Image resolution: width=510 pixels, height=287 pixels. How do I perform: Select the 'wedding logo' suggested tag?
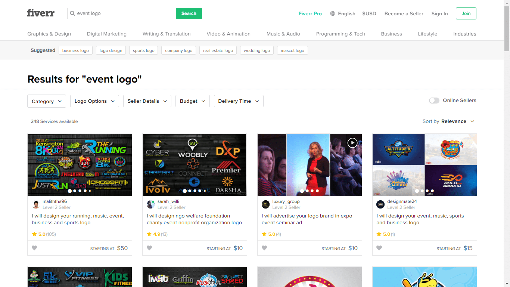(x=257, y=50)
